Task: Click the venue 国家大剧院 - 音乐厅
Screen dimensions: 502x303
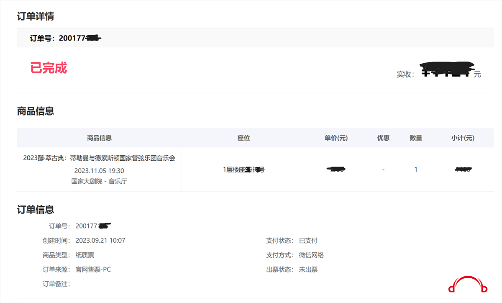Action: (99, 182)
